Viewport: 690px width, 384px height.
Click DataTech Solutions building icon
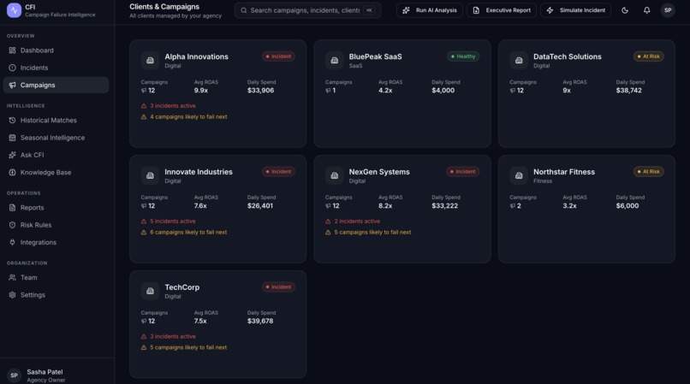[x=519, y=60]
